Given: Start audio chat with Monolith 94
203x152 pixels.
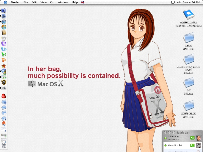Looking at the screenshot, I should click(192, 145).
